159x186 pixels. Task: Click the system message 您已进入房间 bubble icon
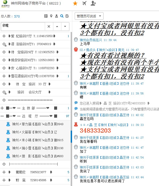pyautogui.click(x=76, y=103)
